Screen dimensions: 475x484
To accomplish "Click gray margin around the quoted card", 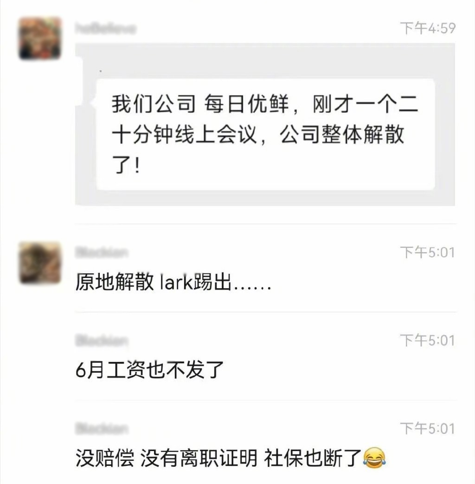I will click(265, 61).
